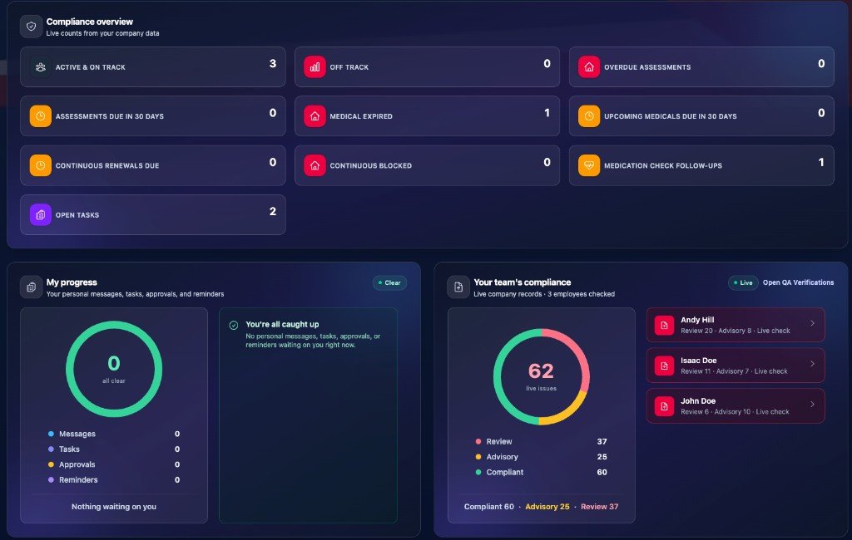The width and height of the screenshot is (852, 540).
Task: Click Andy Hill's red document icon
Action: click(664, 325)
